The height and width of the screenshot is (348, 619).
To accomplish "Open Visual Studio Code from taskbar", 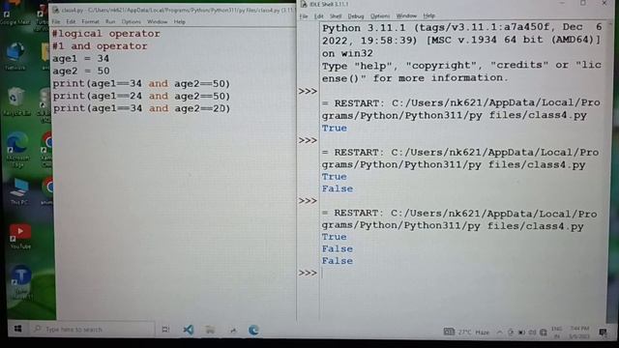I will point(189,330).
